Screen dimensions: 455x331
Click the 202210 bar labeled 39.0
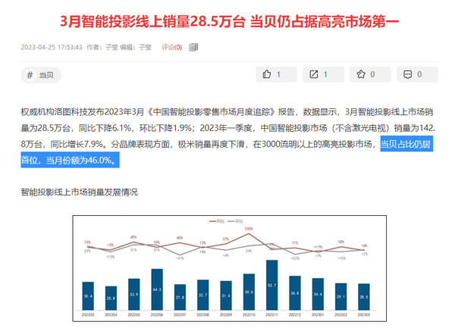tap(249, 292)
